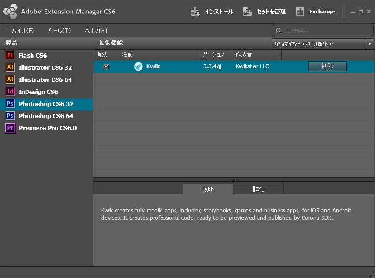Click the Illustrator CS6 64 icon
Screen dimensions: 375x278
[x=10, y=79]
